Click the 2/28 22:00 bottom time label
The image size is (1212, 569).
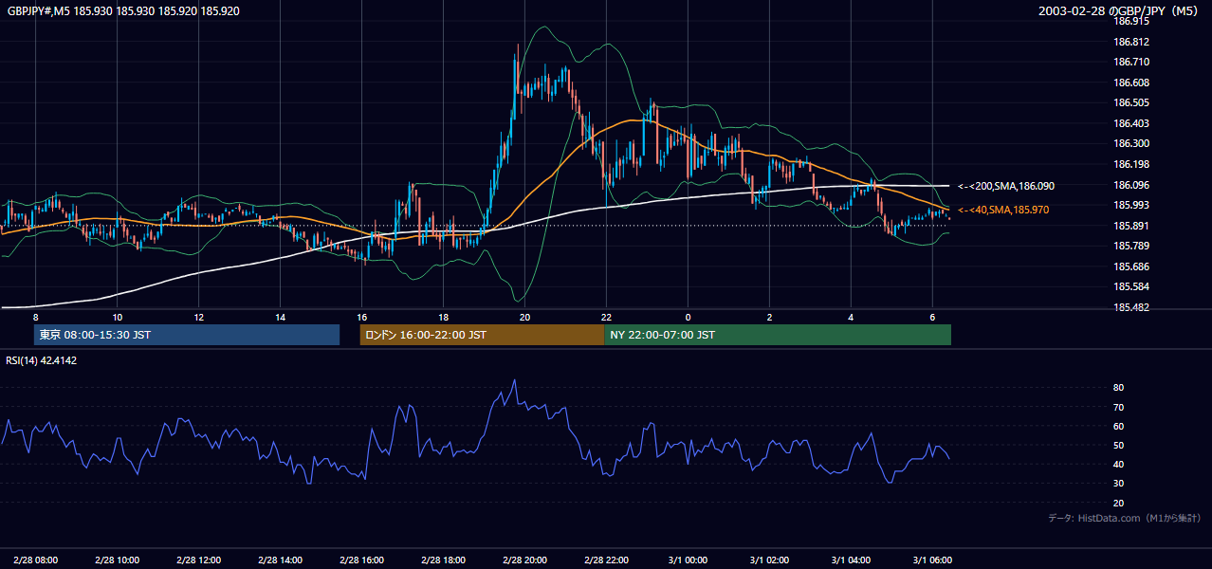point(606,560)
